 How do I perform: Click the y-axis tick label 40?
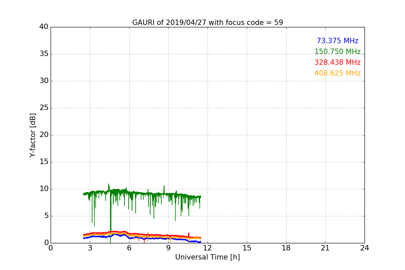44,27
